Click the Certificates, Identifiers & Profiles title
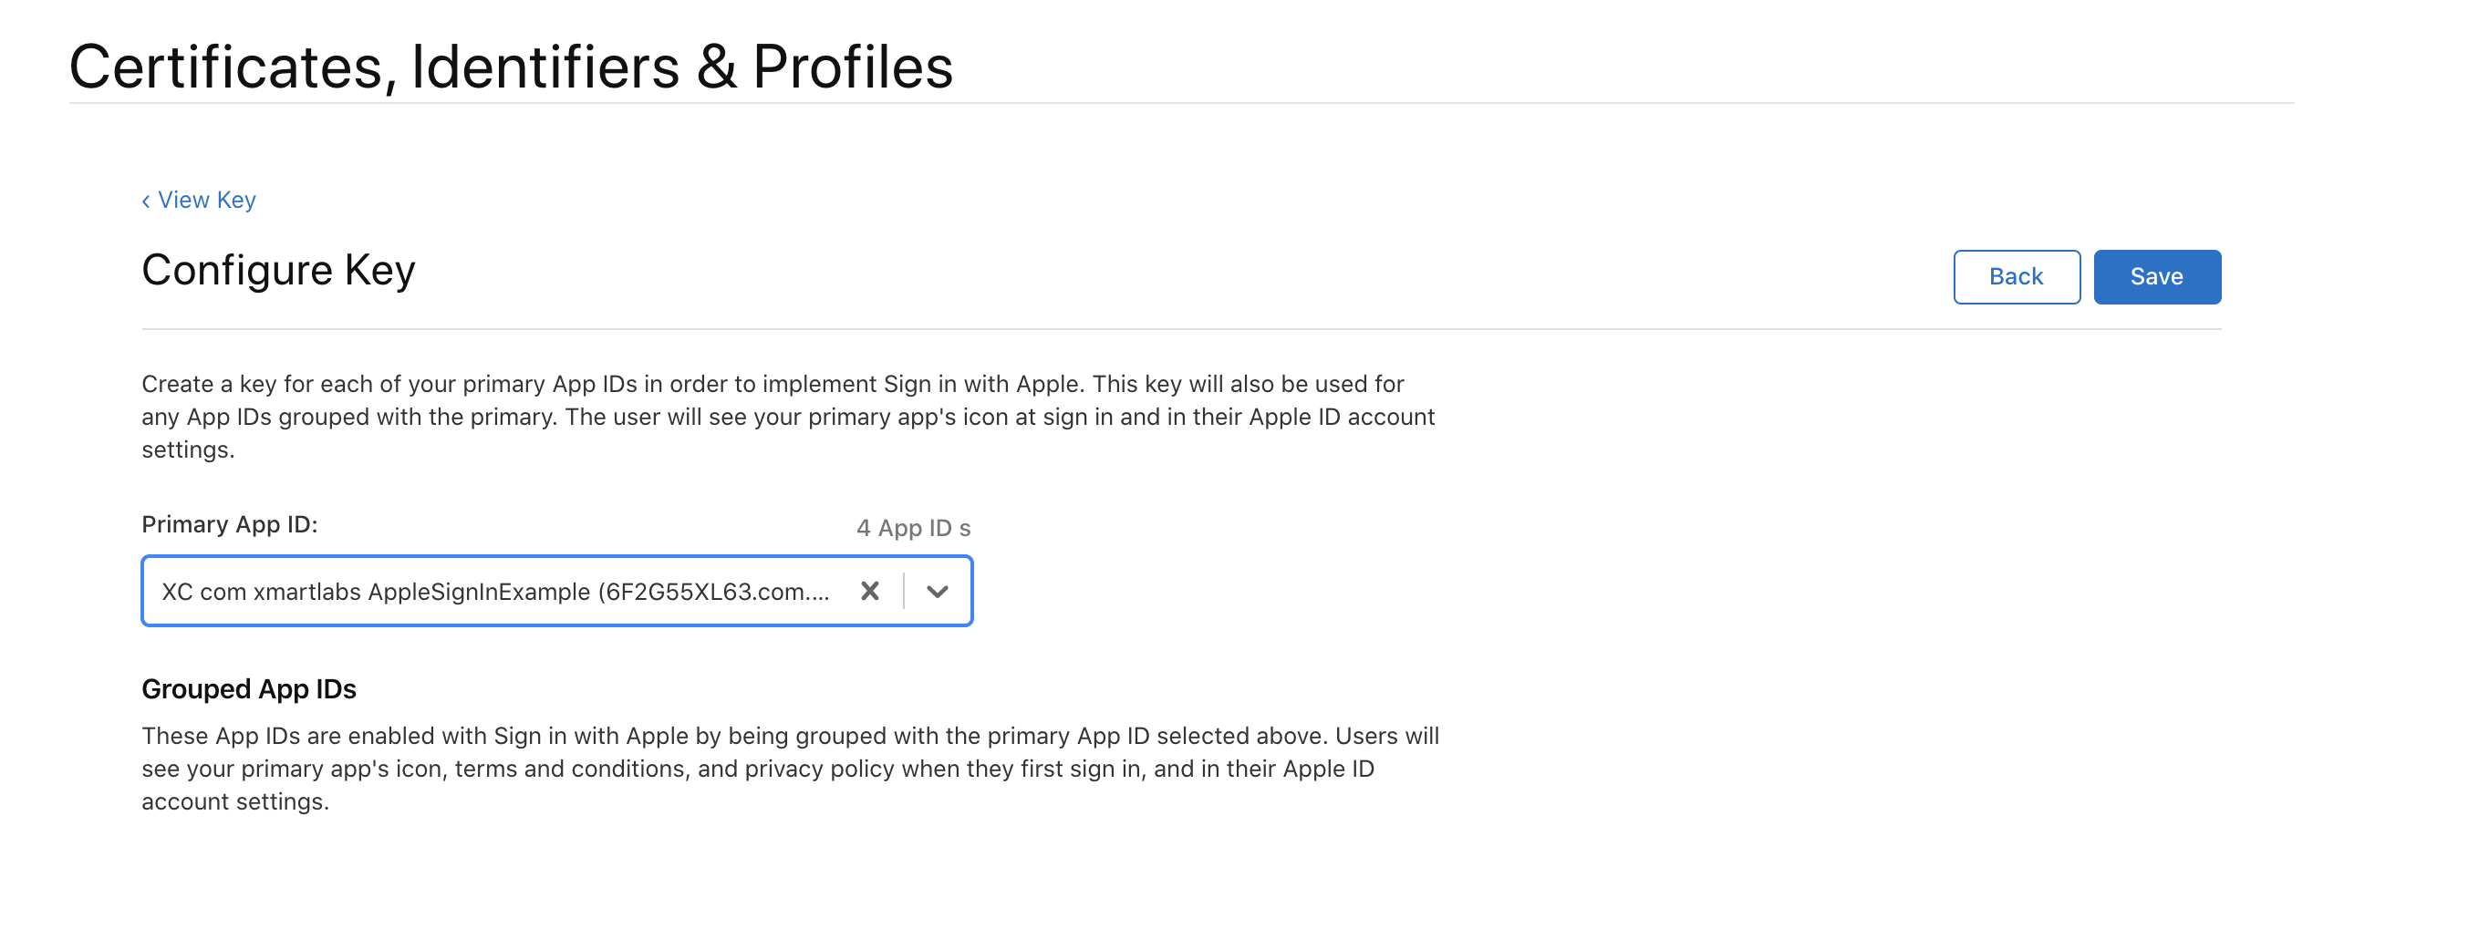Screen dimensions: 2479x950 coord(510,67)
